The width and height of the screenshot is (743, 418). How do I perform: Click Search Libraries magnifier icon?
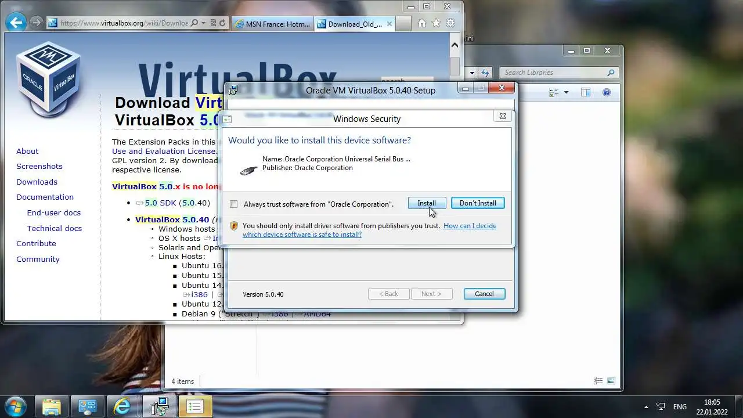pos(610,73)
